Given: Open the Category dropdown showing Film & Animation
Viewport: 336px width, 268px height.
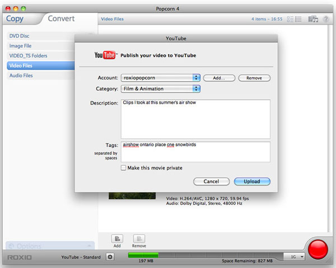Looking at the screenshot, I should [x=161, y=88].
